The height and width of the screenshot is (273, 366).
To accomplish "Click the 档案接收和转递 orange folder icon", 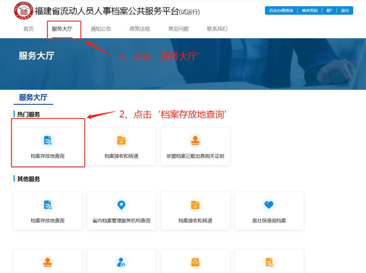I will click(x=121, y=140).
